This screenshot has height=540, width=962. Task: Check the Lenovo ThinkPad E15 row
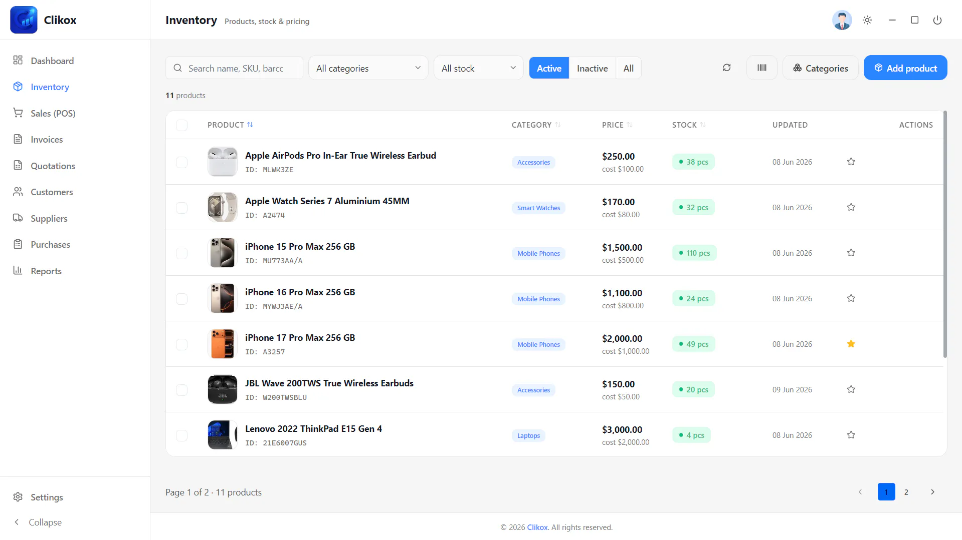click(x=182, y=435)
